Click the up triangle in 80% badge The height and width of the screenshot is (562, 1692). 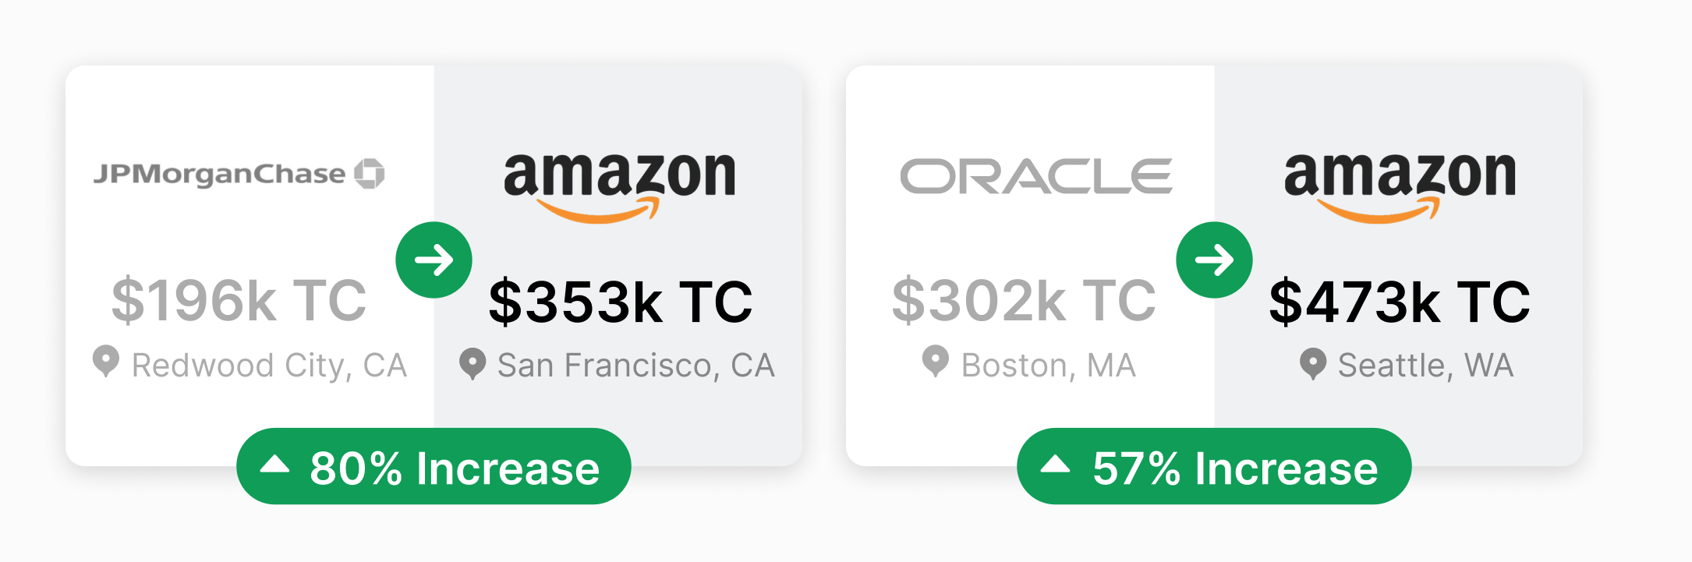click(x=274, y=465)
